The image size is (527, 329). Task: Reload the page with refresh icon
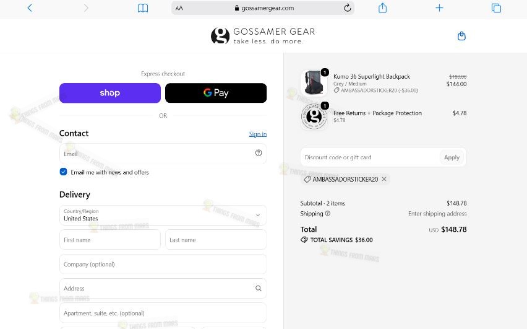[x=348, y=8]
